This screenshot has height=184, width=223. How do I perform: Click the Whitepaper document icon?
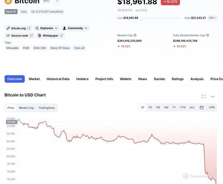coord(40,36)
